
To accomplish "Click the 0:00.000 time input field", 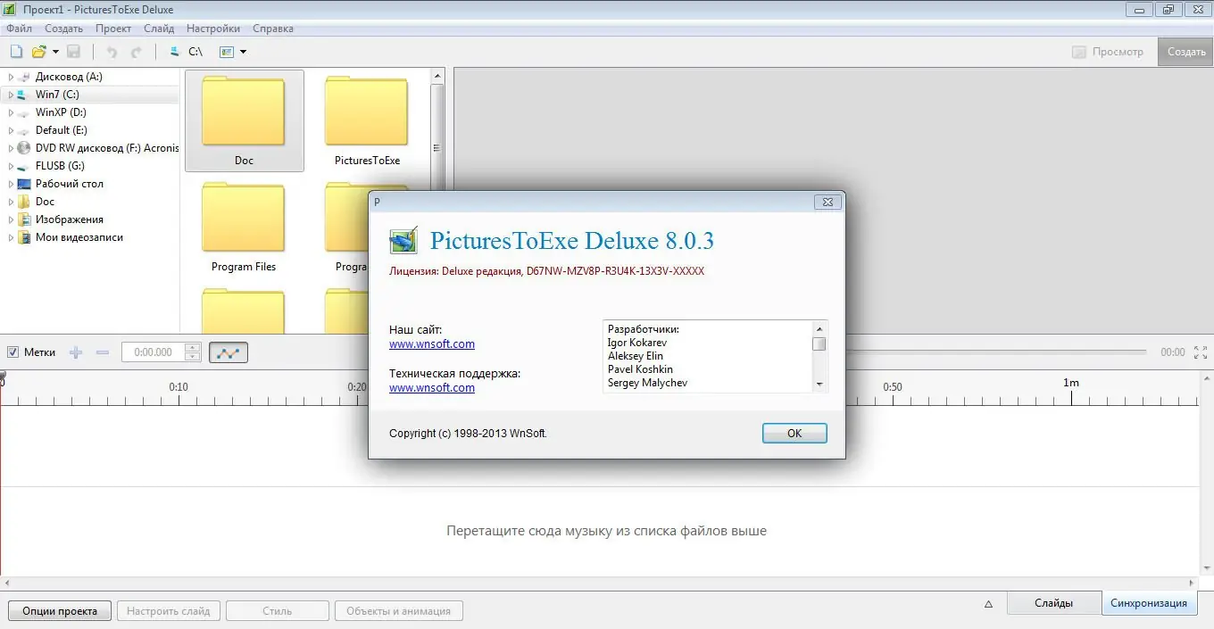I will [x=153, y=352].
